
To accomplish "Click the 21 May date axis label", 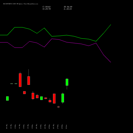I will [41, 126].
